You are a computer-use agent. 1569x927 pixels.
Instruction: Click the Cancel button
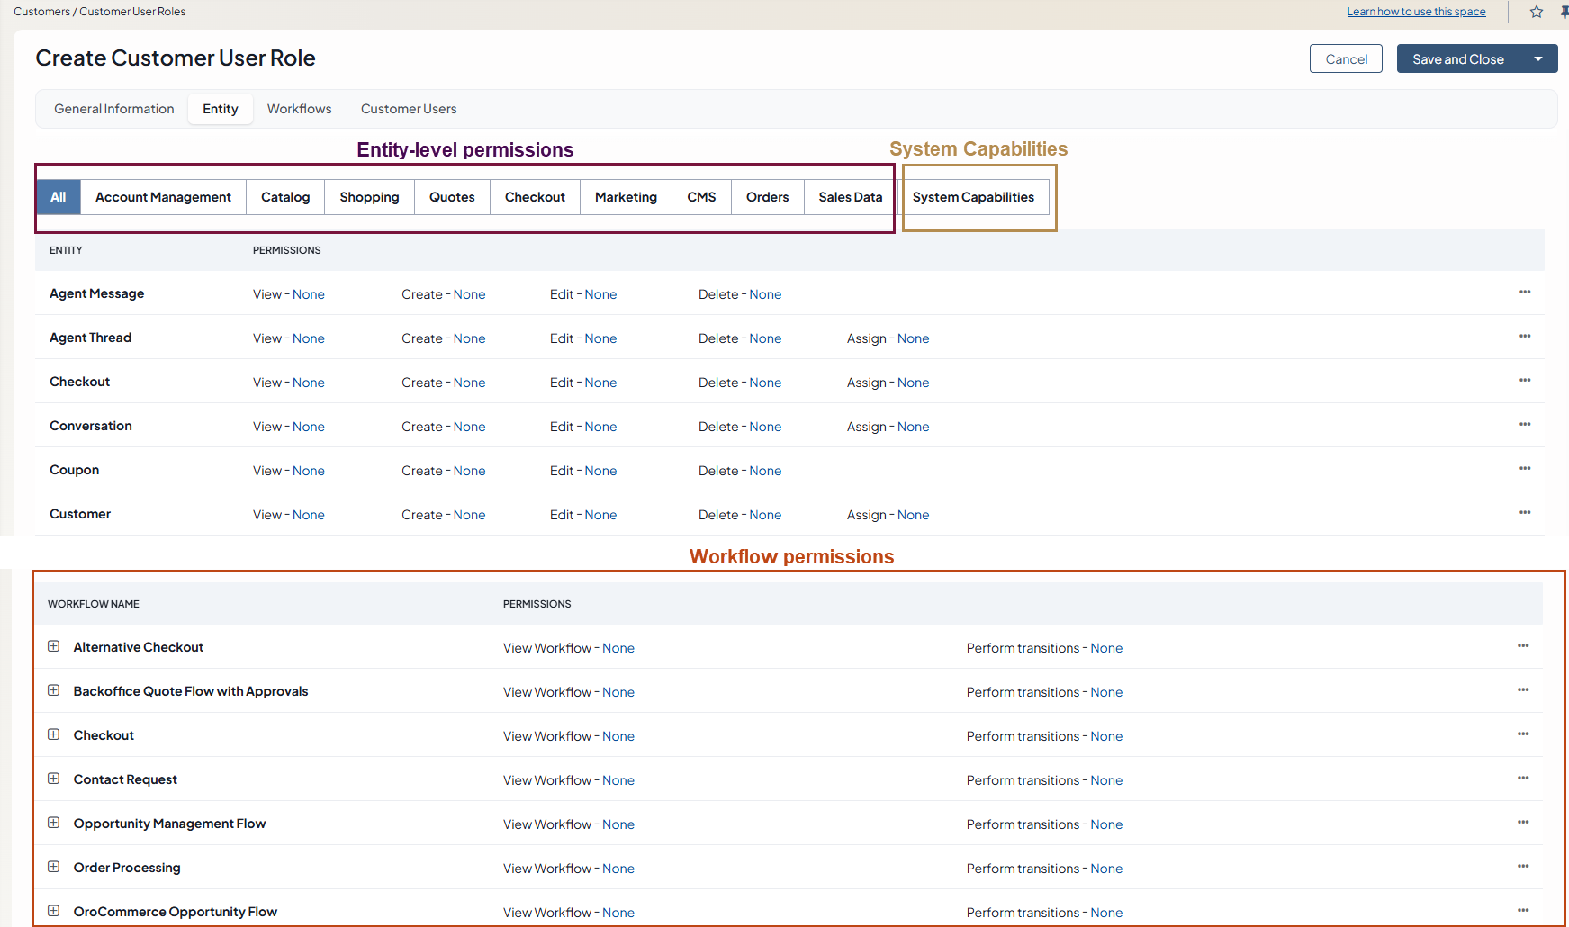(1346, 59)
